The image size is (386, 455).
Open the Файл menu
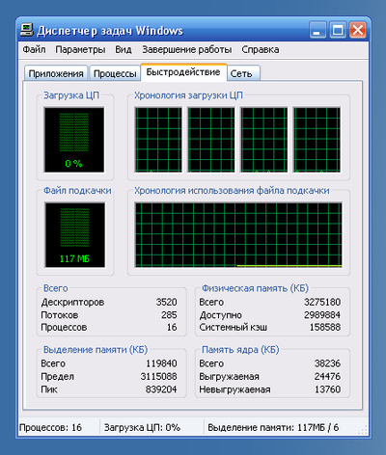pyautogui.click(x=34, y=50)
